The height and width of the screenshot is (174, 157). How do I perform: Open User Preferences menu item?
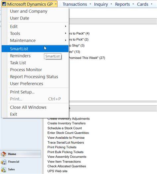click(26, 84)
